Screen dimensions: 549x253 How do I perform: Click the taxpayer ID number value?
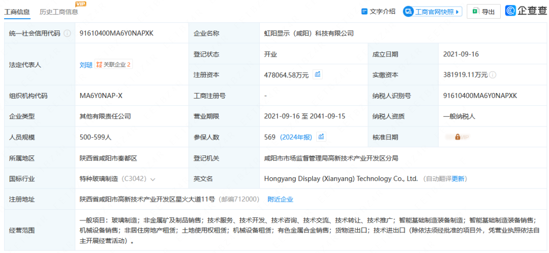coord(480,96)
